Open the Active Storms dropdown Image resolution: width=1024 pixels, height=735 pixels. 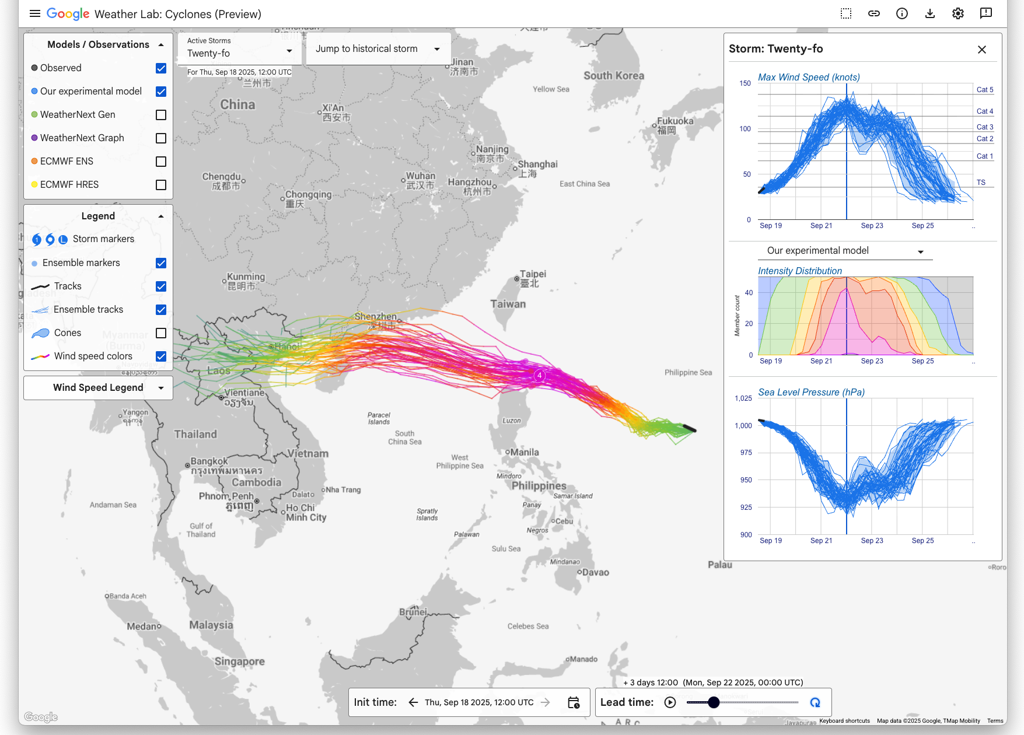click(239, 49)
